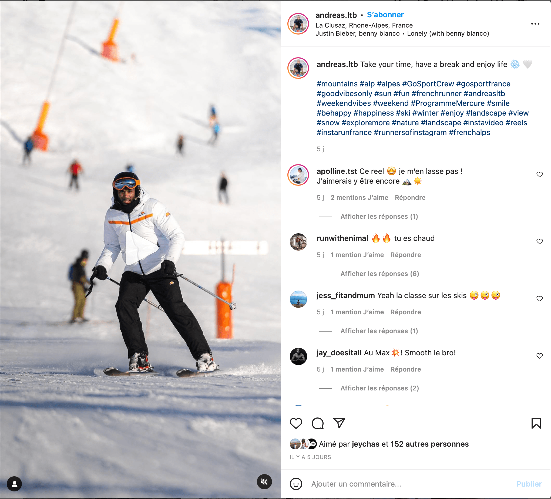
Task: Open the emoji picker in the comment box
Action: [296, 484]
